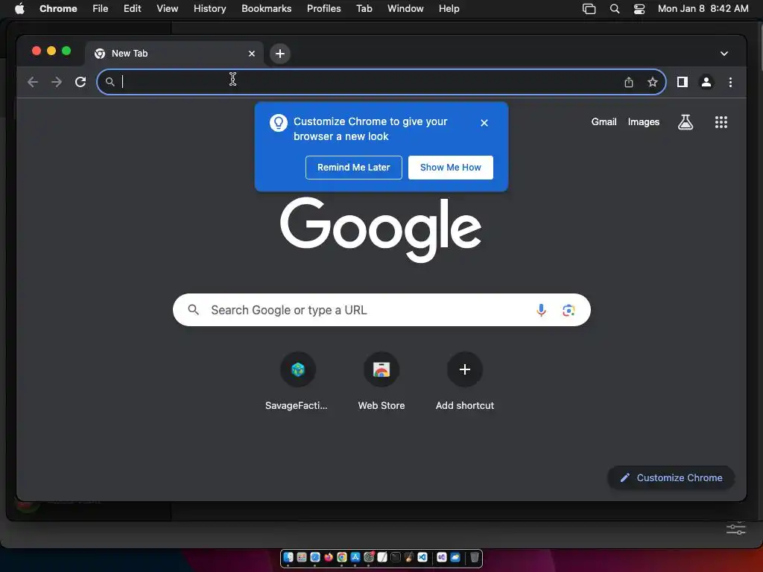
Task: Open the Images link
Action: tap(643, 122)
